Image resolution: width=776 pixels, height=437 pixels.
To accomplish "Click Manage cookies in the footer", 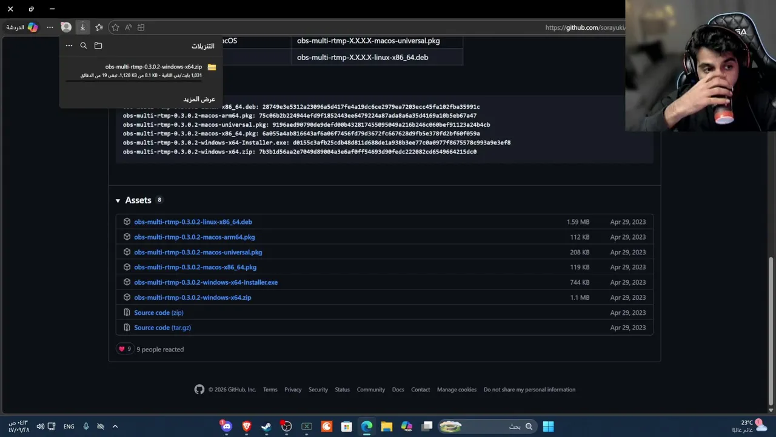I will pos(457,390).
